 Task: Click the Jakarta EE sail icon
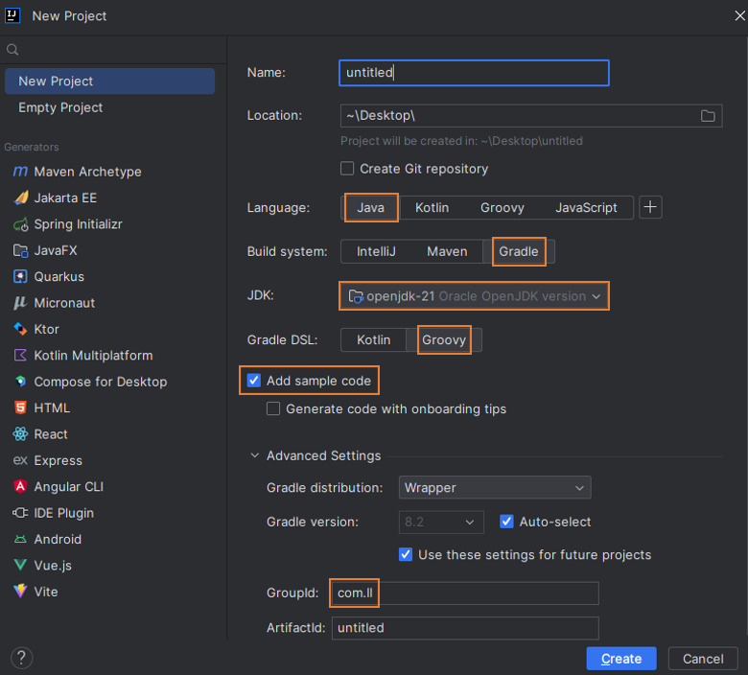click(20, 198)
